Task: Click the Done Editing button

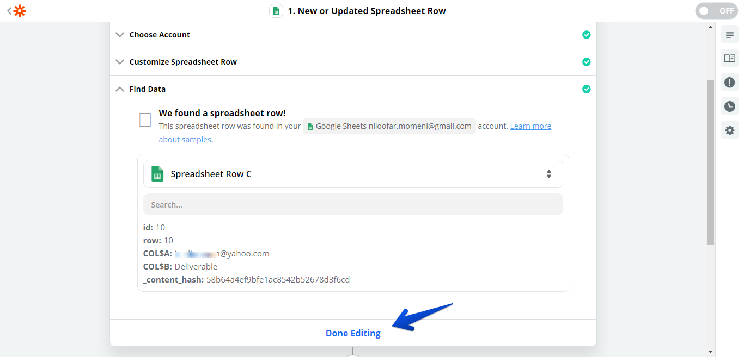Action: 353,333
